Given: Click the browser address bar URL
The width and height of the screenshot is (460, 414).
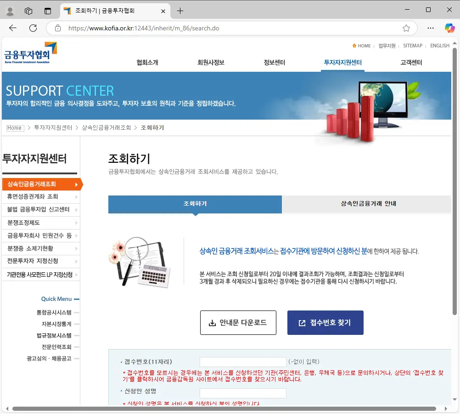Looking at the screenshot, I should click(x=144, y=28).
